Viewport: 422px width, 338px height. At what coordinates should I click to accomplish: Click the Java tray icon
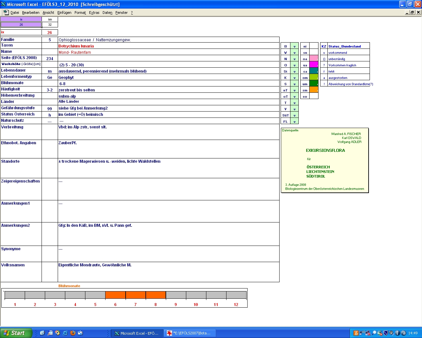point(356,333)
